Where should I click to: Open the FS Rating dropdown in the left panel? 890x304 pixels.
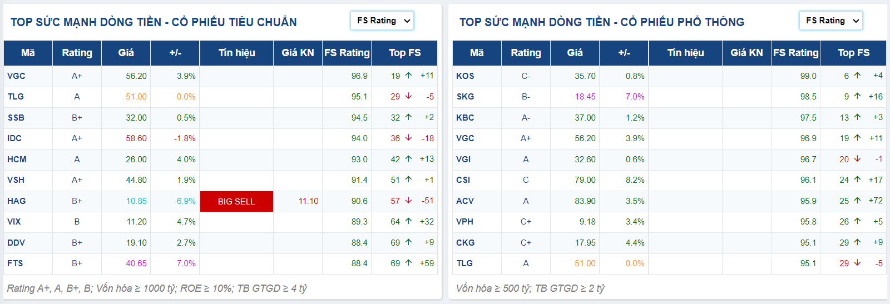point(382,21)
